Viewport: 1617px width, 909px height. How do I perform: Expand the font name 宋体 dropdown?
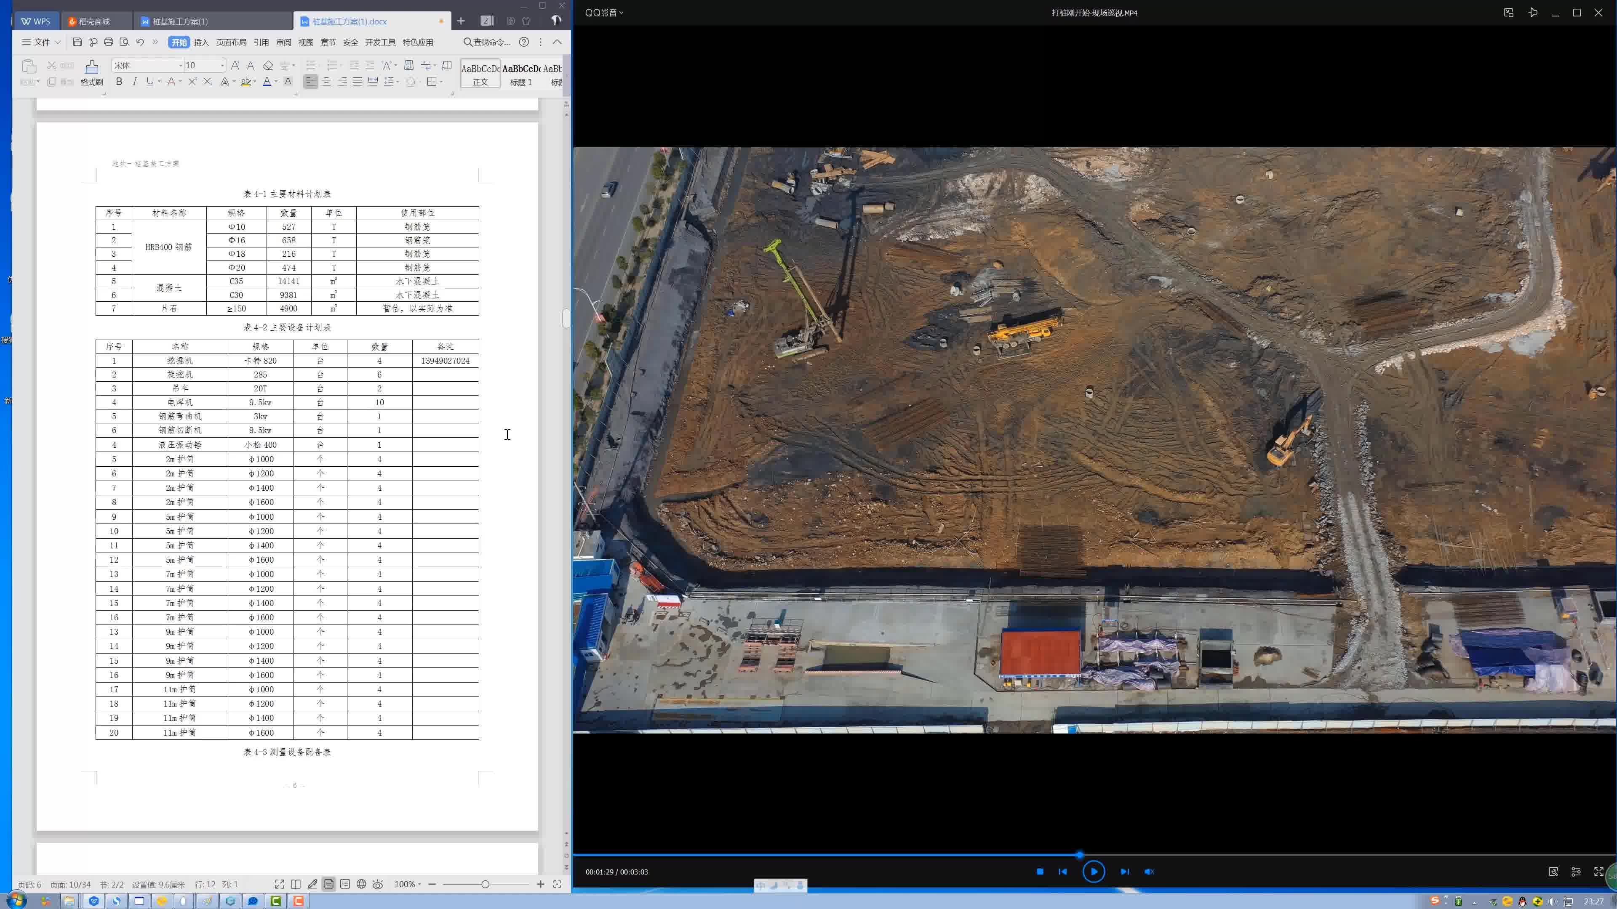coord(181,65)
